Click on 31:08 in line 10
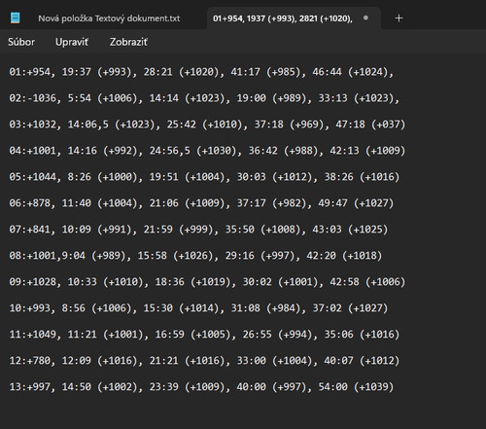 coord(246,308)
